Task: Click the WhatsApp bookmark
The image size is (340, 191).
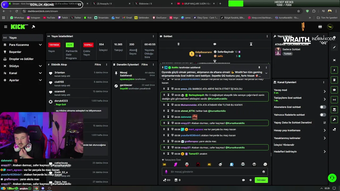Action: tap(17, 18)
